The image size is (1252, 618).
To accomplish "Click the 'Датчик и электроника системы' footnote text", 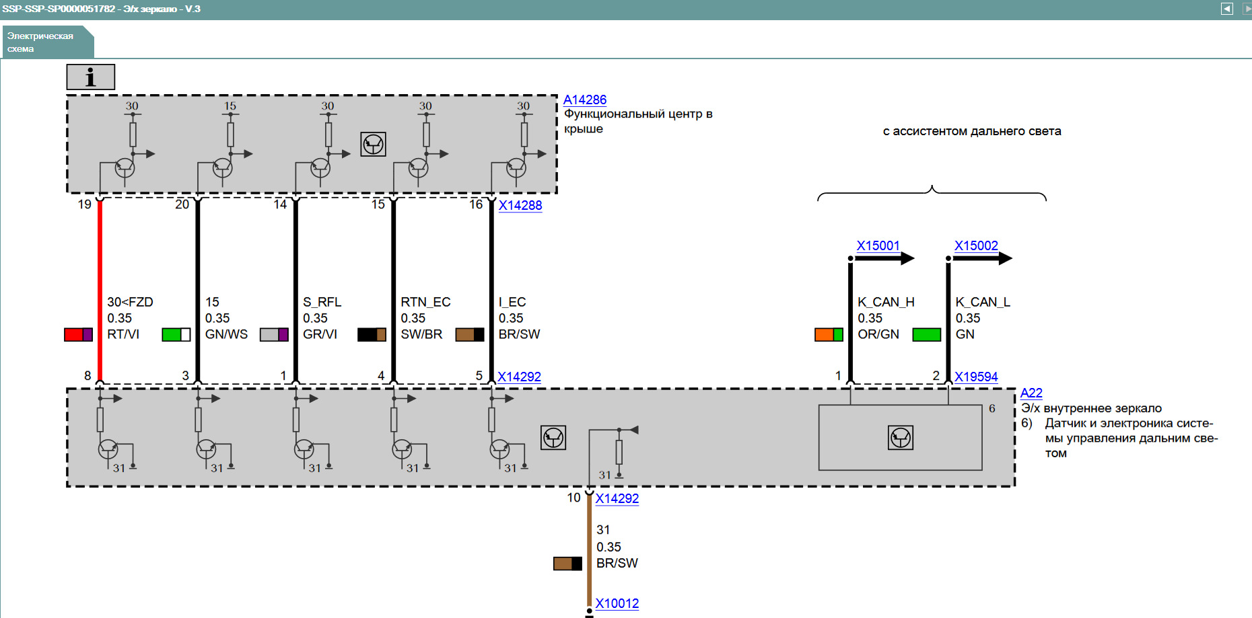I will tap(1131, 438).
